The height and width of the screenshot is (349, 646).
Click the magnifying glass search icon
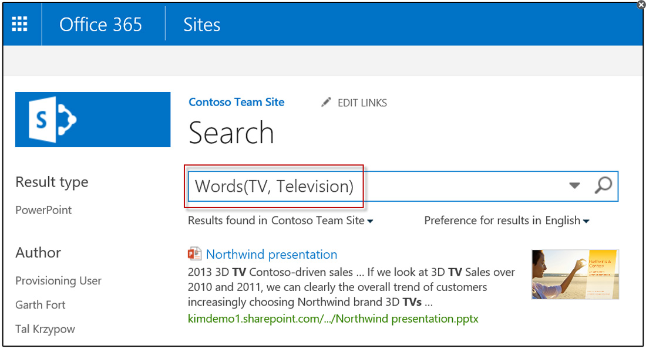click(603, 185)
